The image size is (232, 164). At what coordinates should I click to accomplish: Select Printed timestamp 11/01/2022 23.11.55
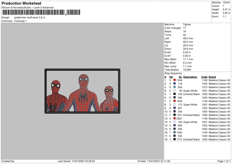pos(159,161)
